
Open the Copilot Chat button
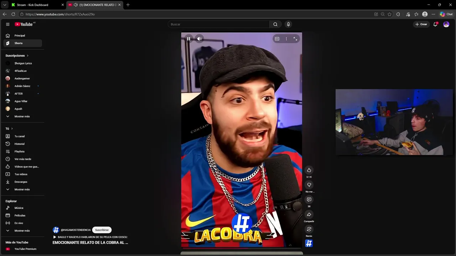[446, 14]
